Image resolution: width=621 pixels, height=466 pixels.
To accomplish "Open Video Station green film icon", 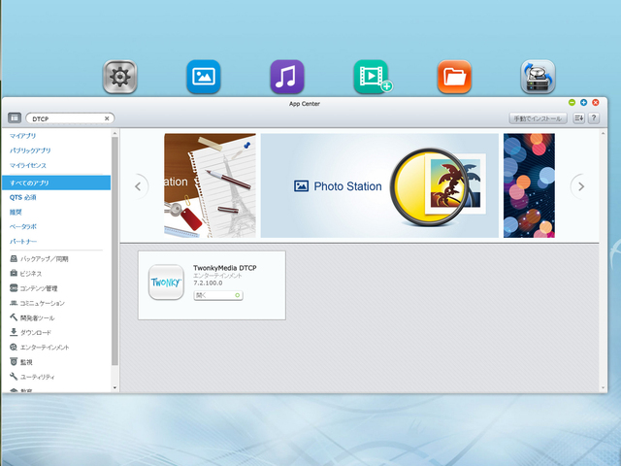I will pos(372,77).
